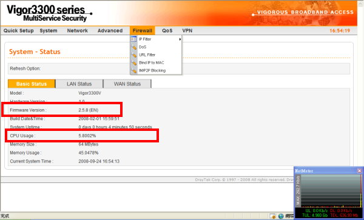
Task: Click the DoS wrench icon
Action: tap(134, 47)
